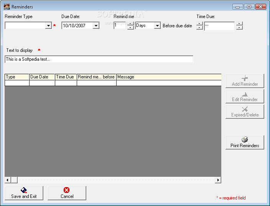Click the Time Due input field
Viewport: 270px width, 206px height.
(x=219, y=26)
